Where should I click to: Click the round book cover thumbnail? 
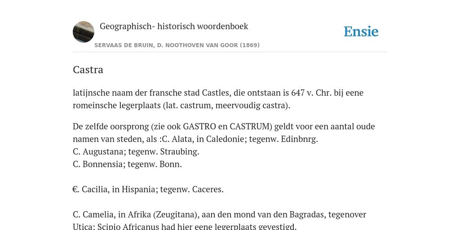click(x=84, y=32)
